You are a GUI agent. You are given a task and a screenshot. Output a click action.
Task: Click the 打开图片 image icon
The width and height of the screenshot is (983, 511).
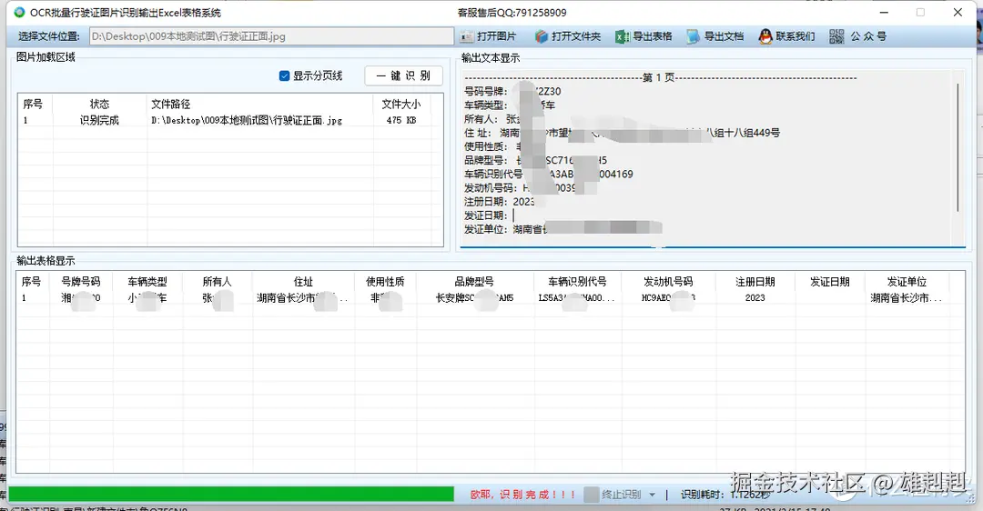pyautogui.click(x=466, y=37)
